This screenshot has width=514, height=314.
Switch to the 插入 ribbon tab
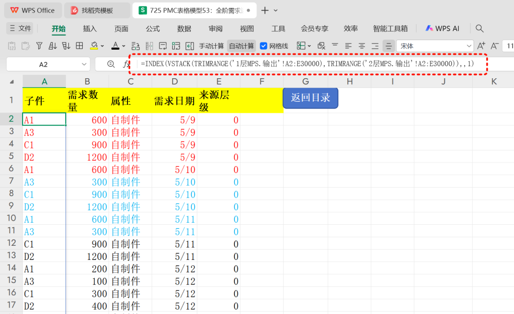90,29
